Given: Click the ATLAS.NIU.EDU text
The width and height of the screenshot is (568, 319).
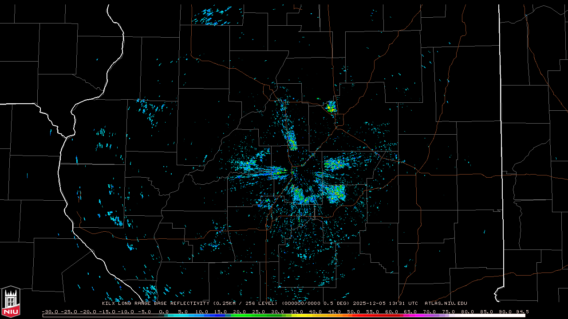Looking at the screenshot, I should coord(446,303).
